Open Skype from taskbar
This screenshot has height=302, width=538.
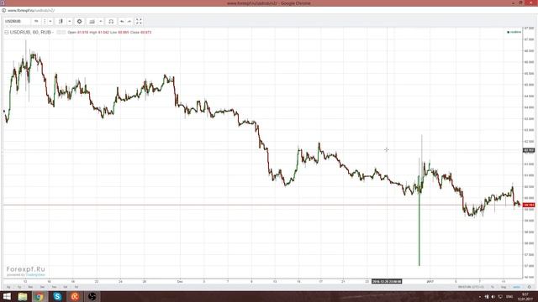[57, 296]
